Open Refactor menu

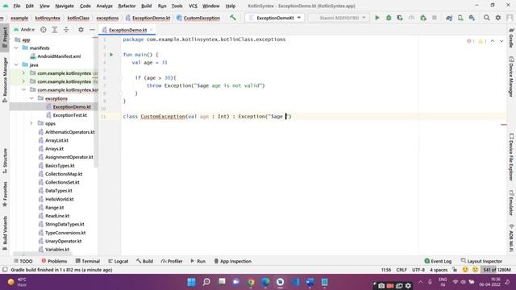[127, 6]
